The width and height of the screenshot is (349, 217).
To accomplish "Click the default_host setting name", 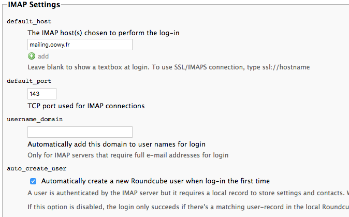I will (28, 22).
